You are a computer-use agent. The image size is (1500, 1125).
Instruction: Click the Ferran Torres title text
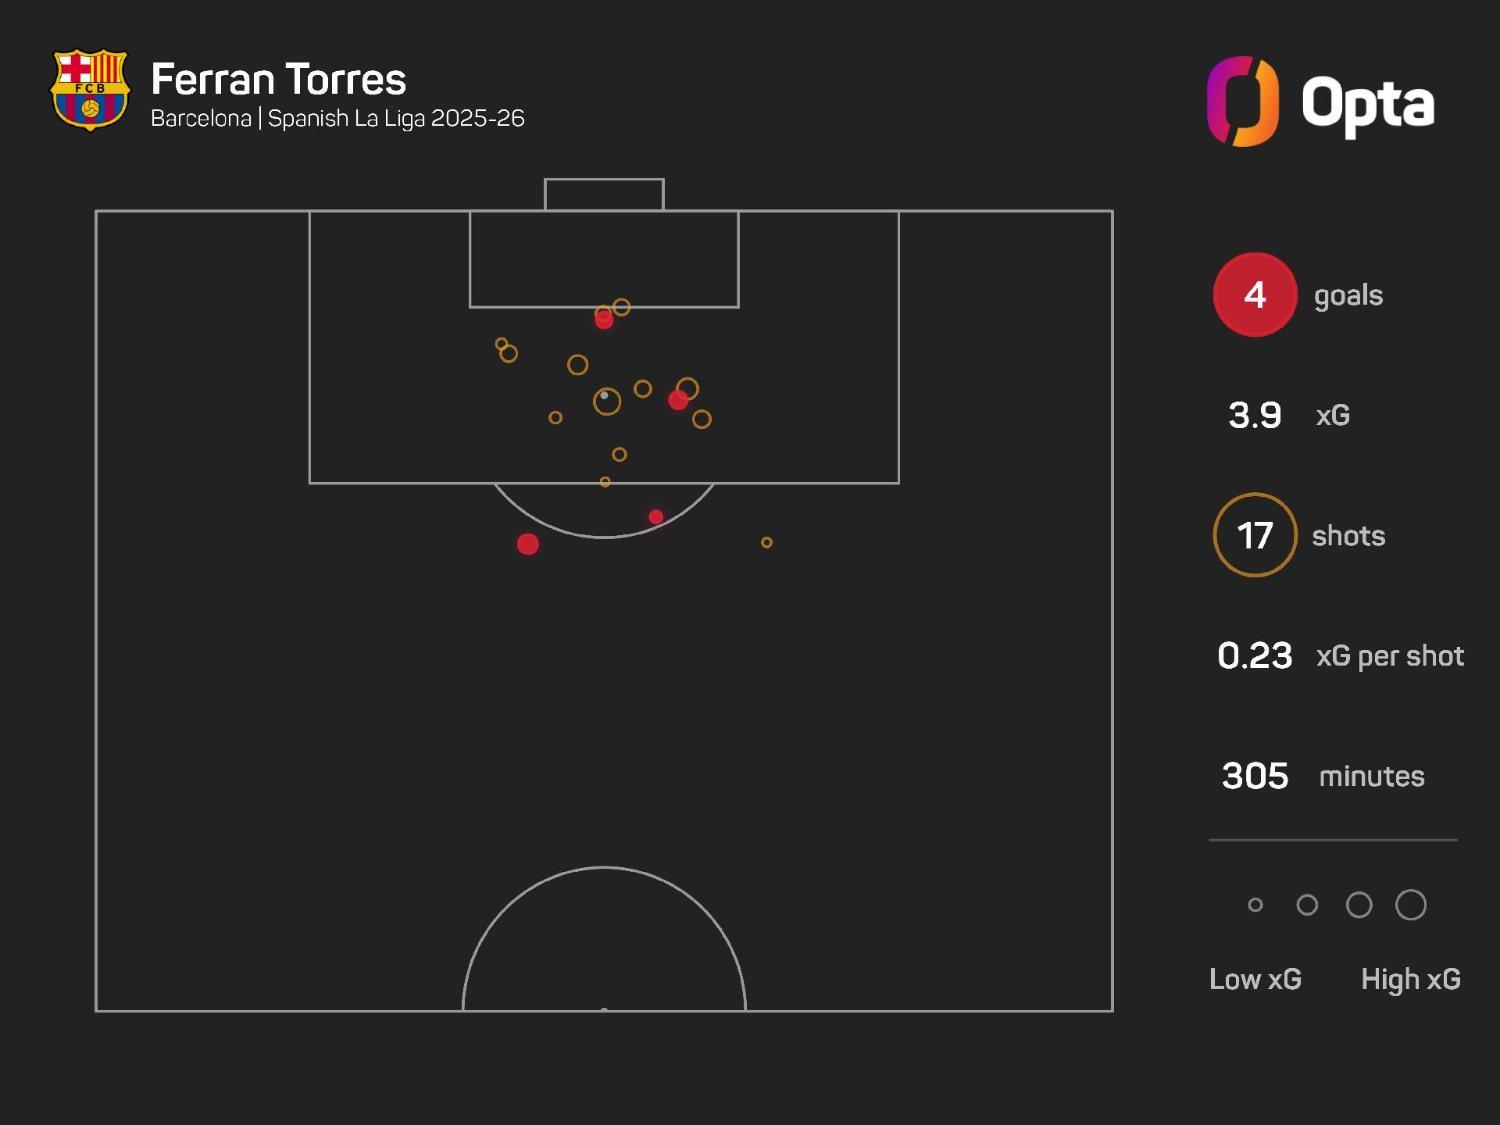(279, 79)
